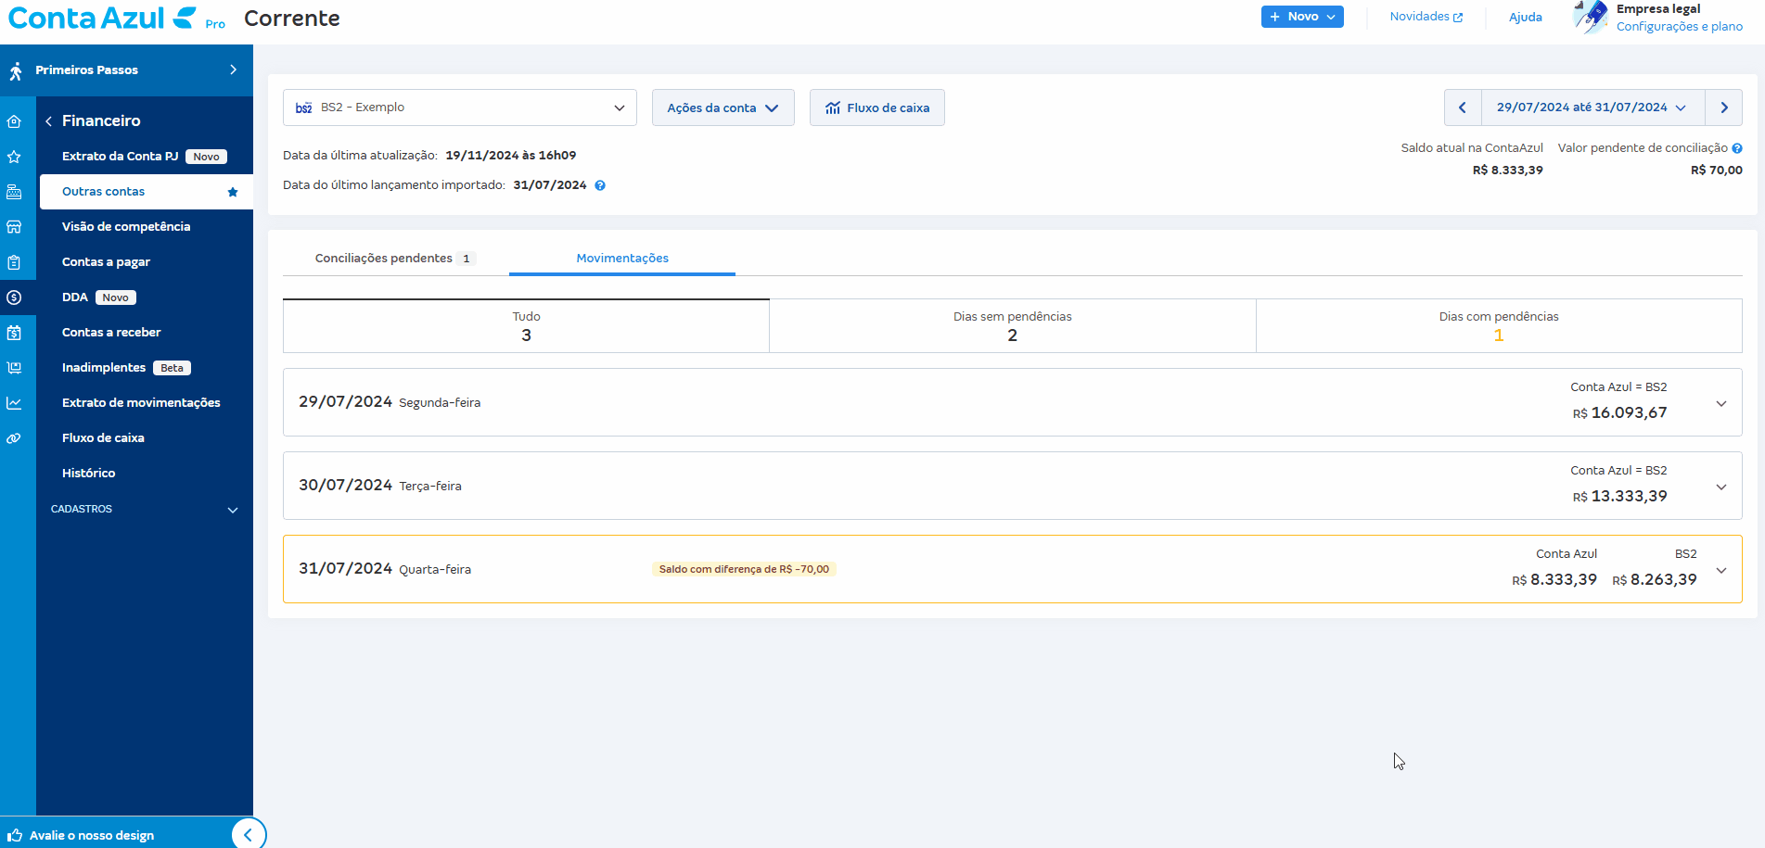
Task: Select the dollar coin Financeiro sidebar icon
Action: click(x=14, y=297)
